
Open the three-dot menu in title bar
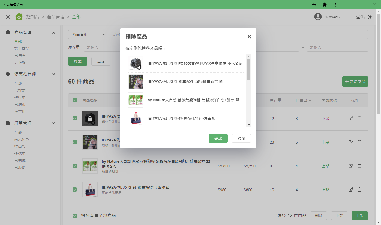(x=336, y=5)
